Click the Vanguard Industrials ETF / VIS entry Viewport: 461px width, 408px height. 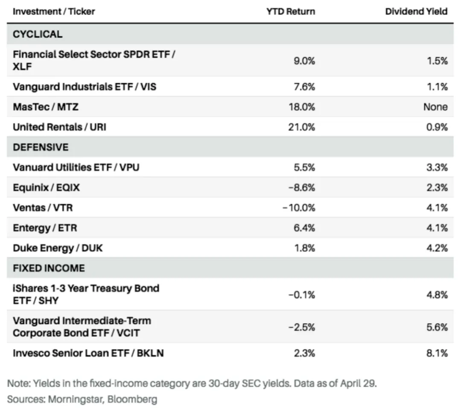click(x=85, y=87)
